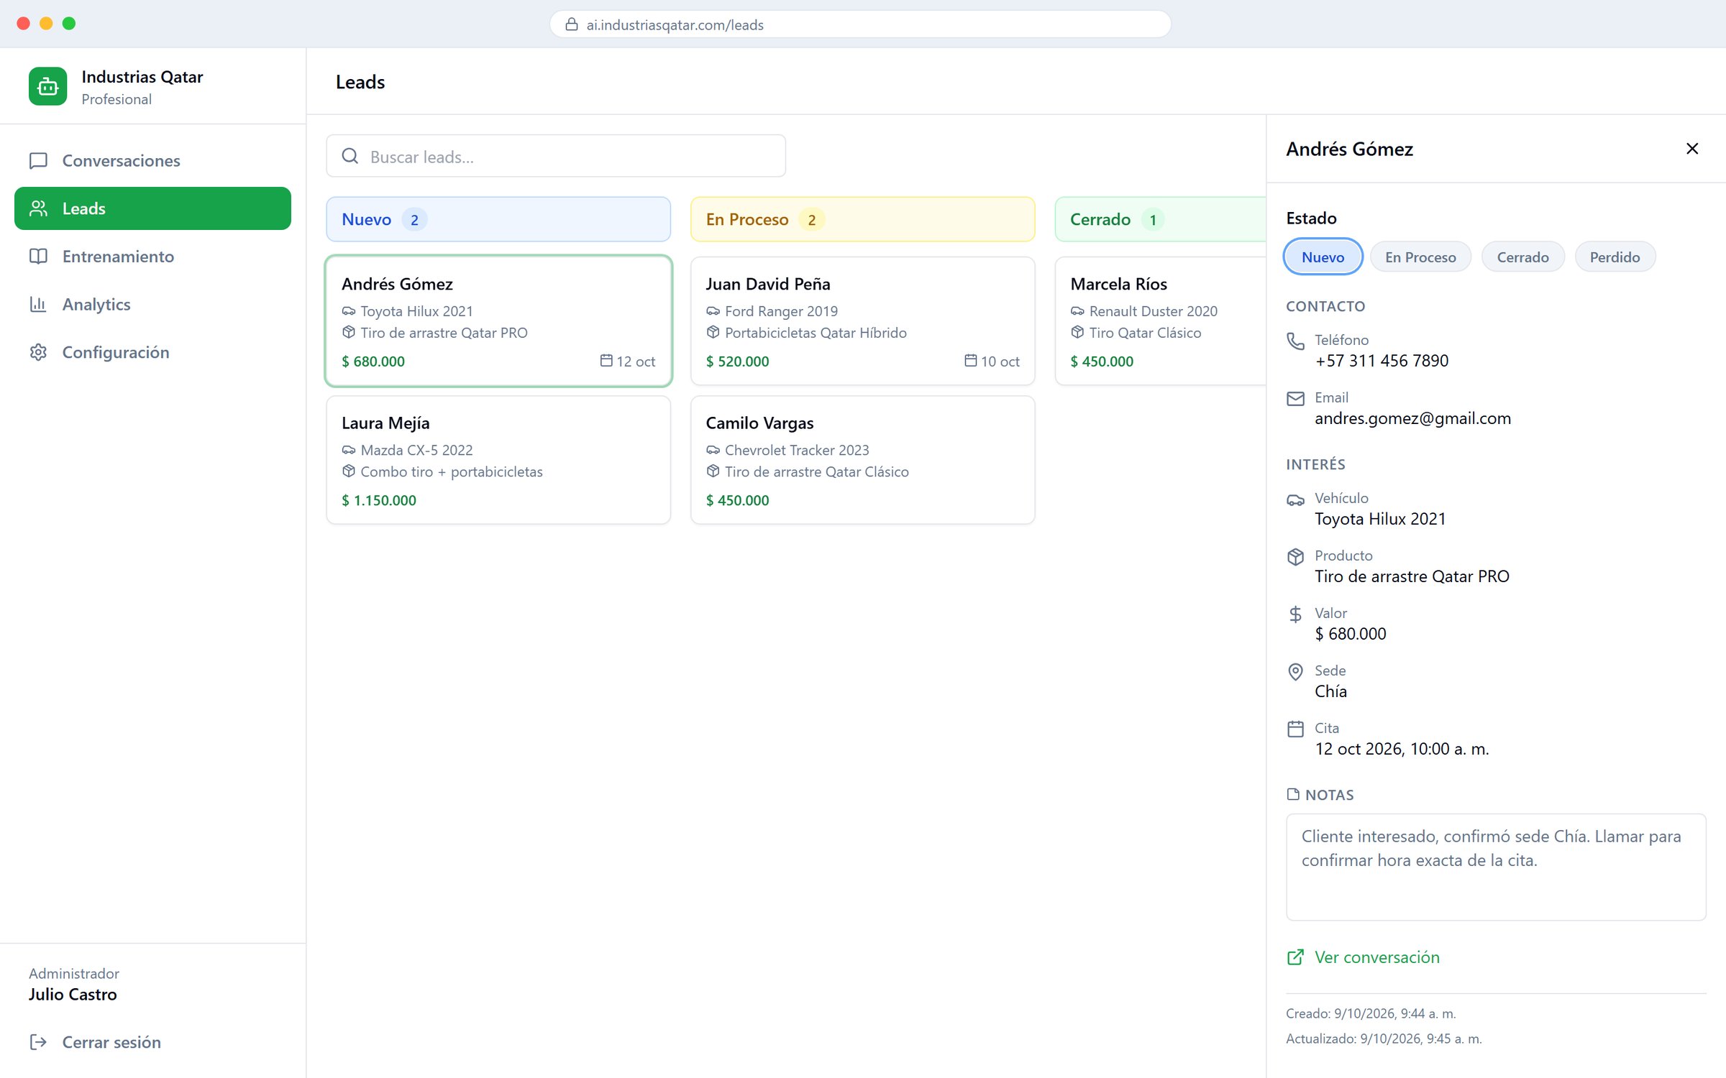Select Leads in the sidebar
Image resolution: width=1726 pixels, height=1078 pixels.
[152, 208]
